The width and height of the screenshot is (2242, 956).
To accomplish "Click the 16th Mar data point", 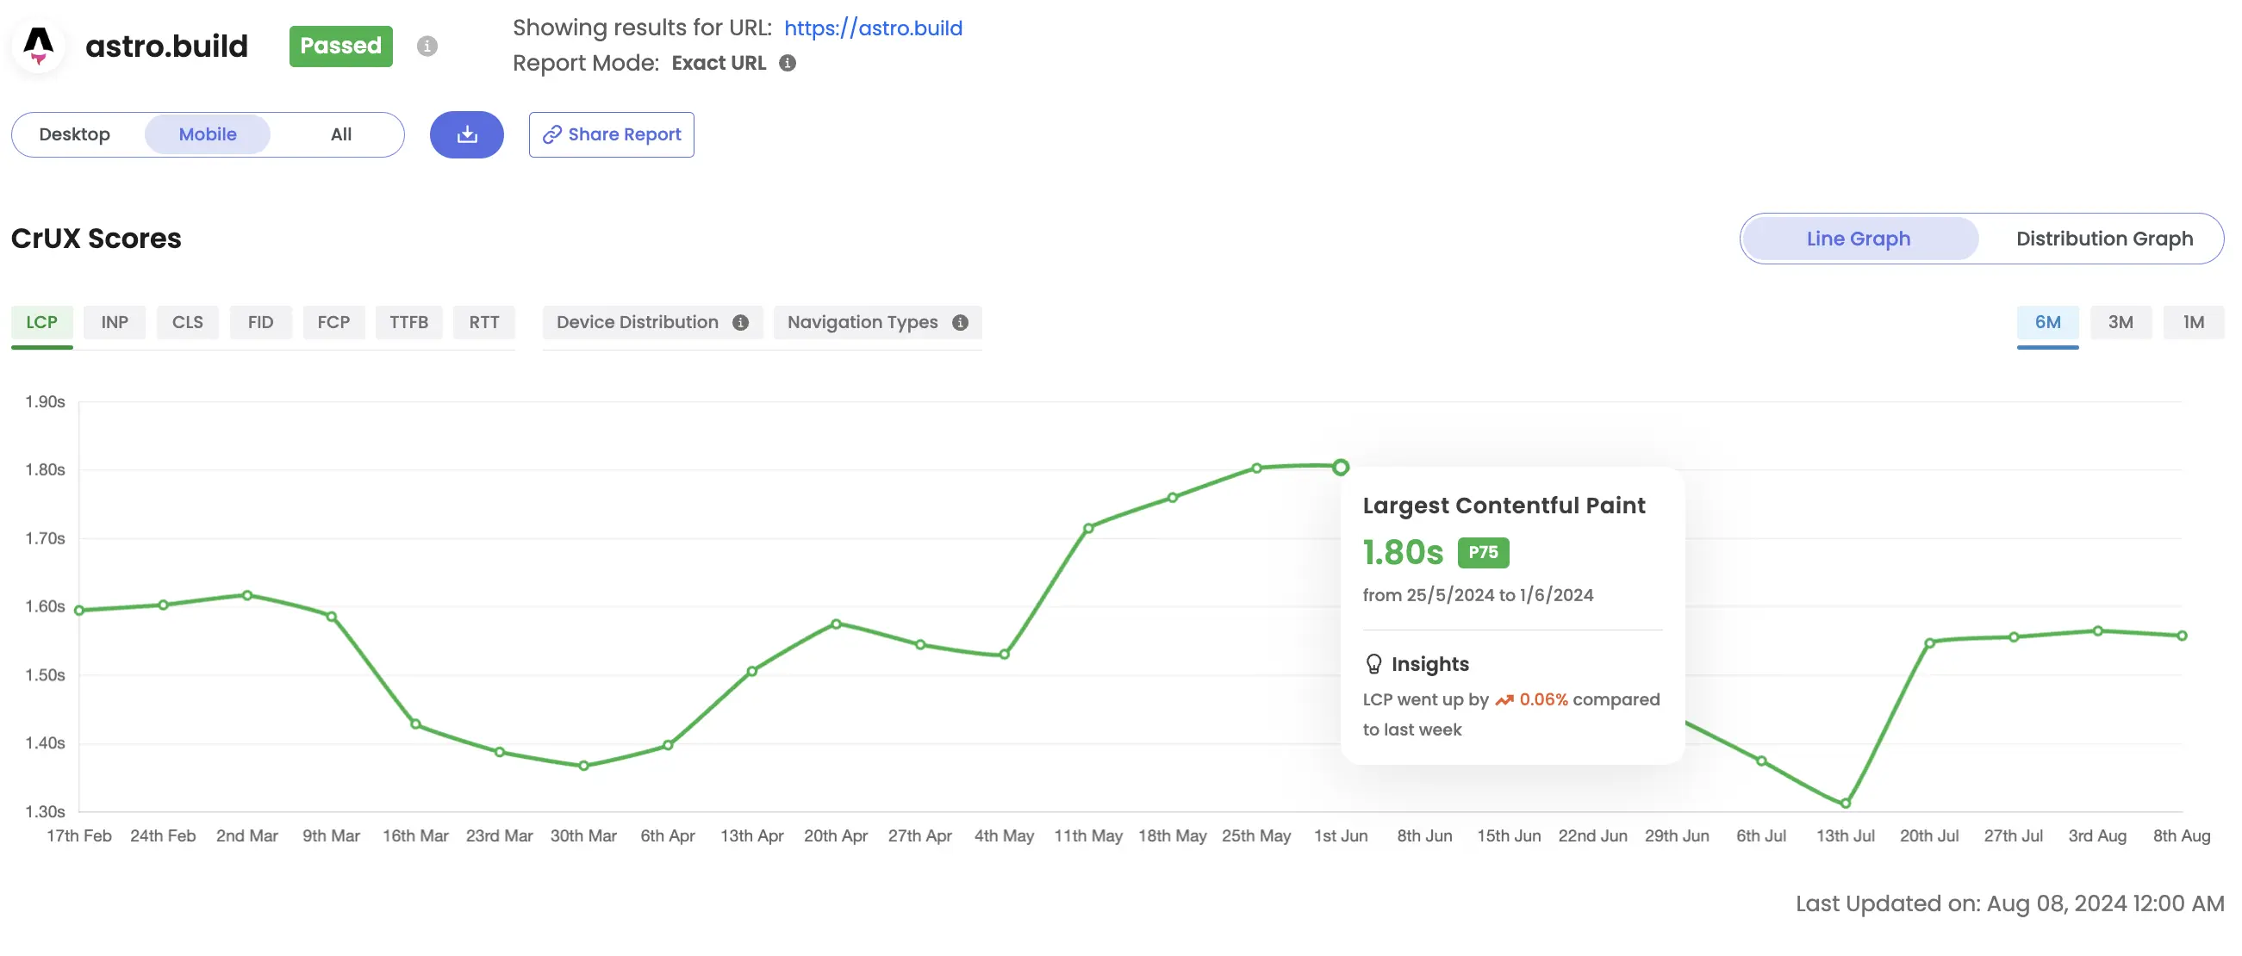I will tap(416, 723).
